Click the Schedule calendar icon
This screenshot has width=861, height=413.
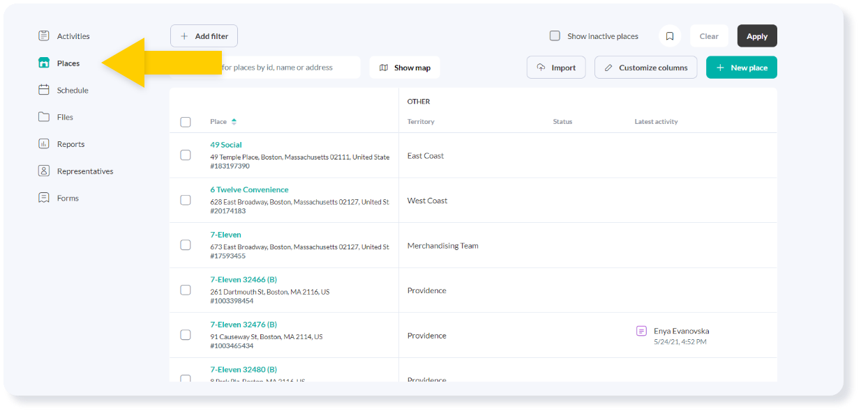tap(44, 90)
